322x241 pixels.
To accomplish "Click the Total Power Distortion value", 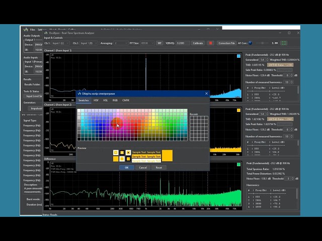I will [x=278, y=174].
